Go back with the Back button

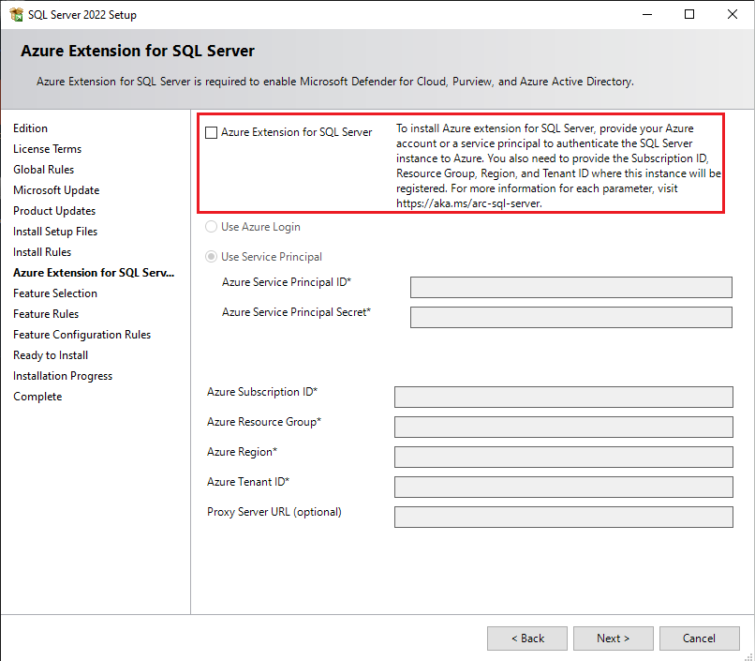[526, 638]
